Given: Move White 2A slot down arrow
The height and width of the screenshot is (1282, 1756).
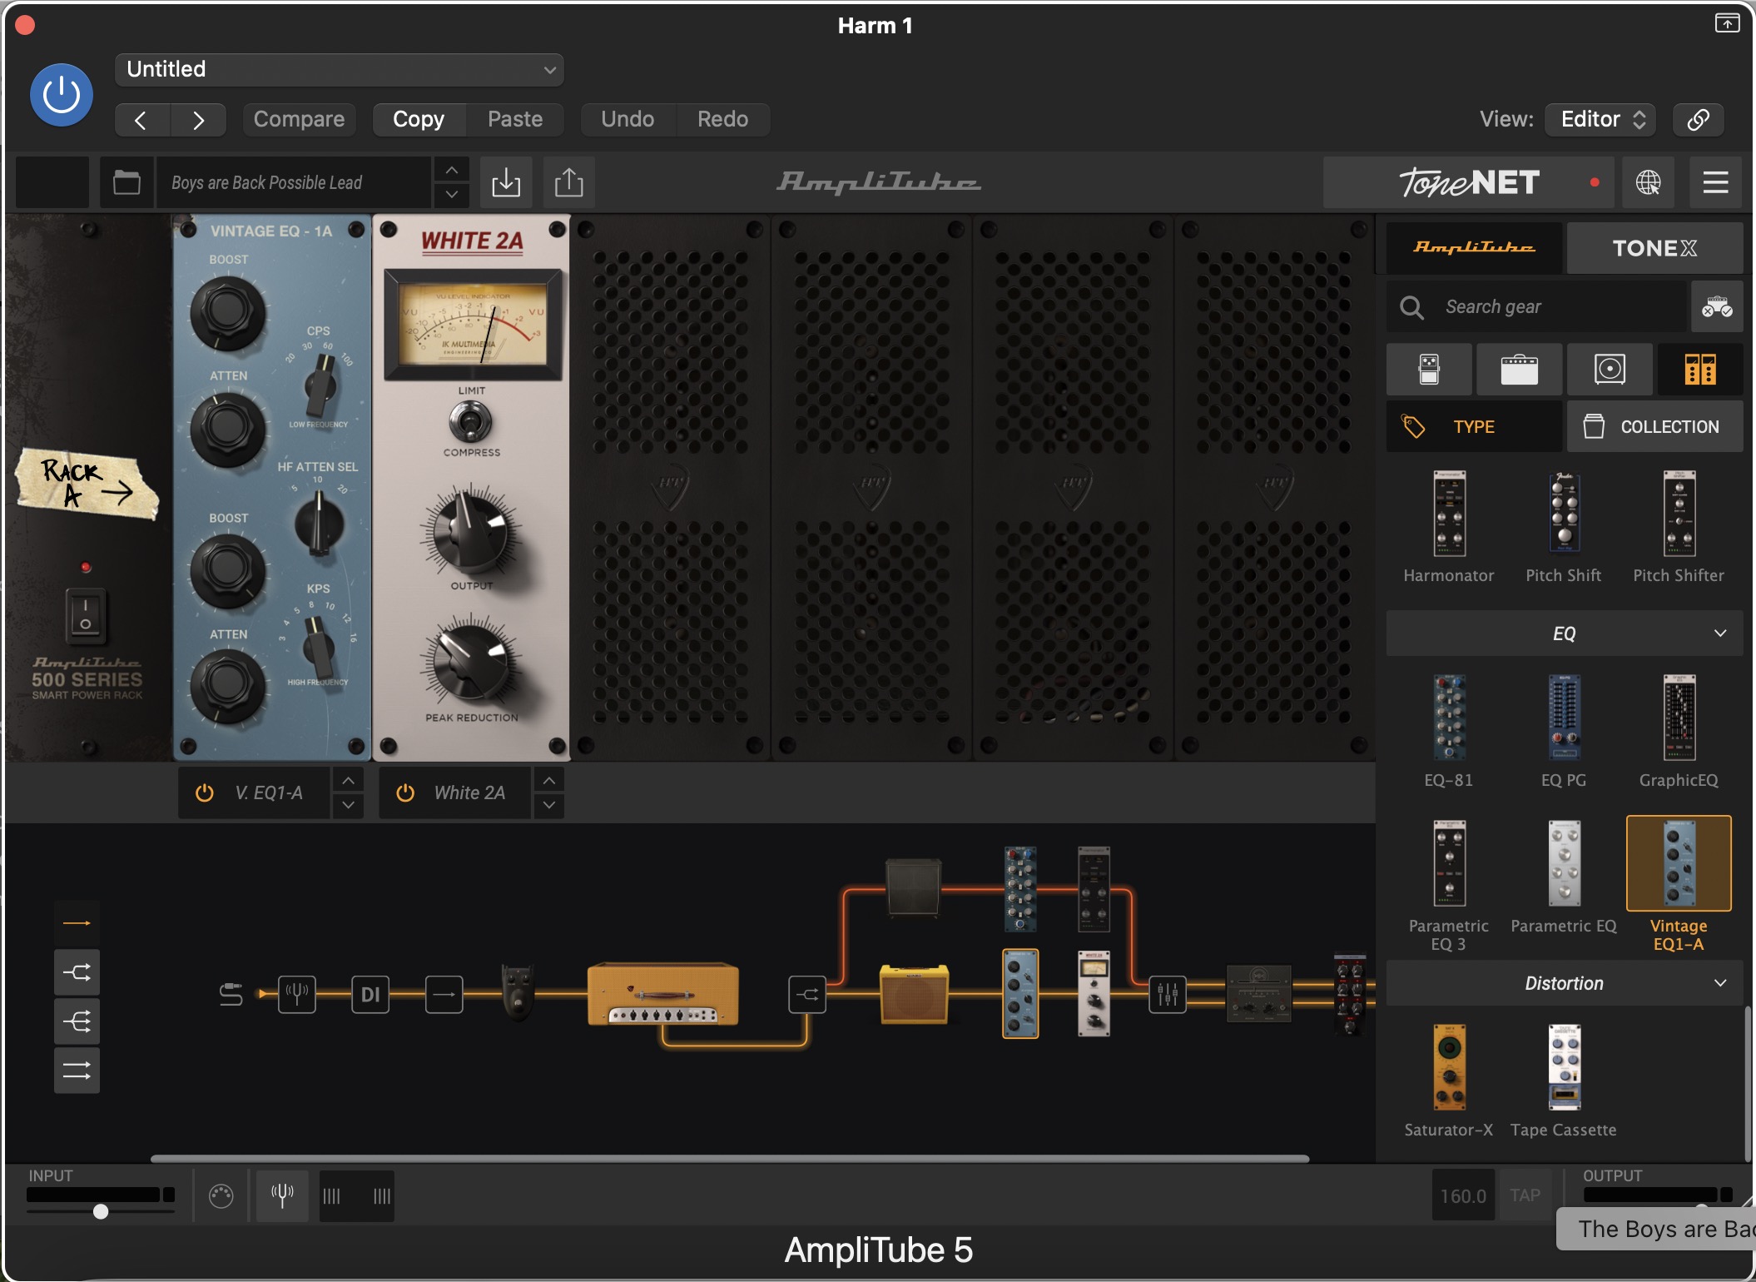Looking at the screenshot, I should (x=549, y=806).
